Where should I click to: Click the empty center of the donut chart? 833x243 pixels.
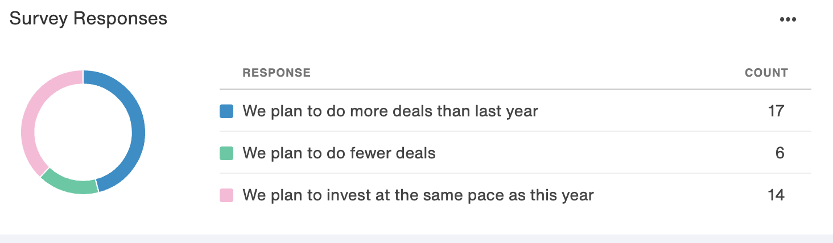click(83, 132)
